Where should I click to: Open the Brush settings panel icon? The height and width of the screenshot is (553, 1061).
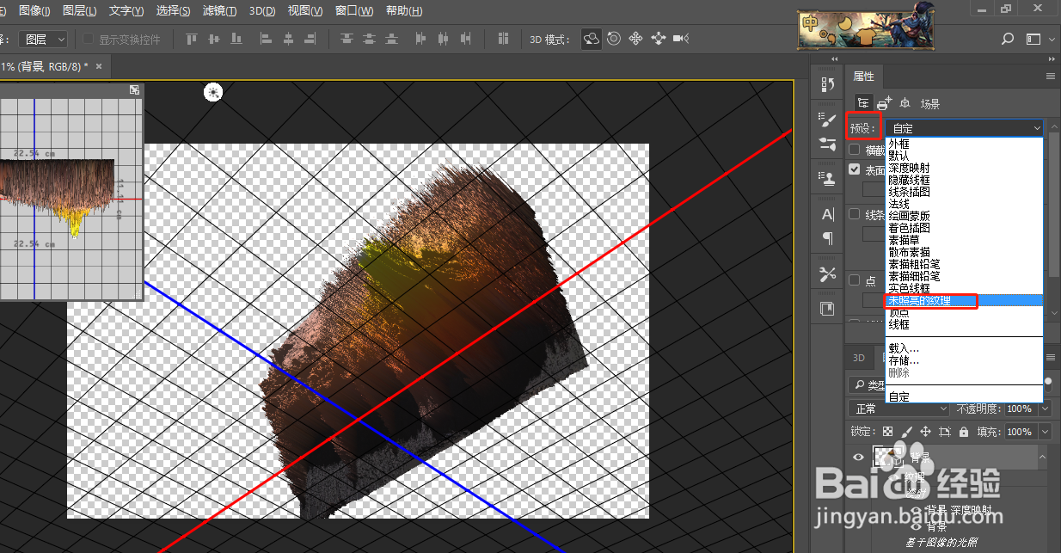click(828, 120)
